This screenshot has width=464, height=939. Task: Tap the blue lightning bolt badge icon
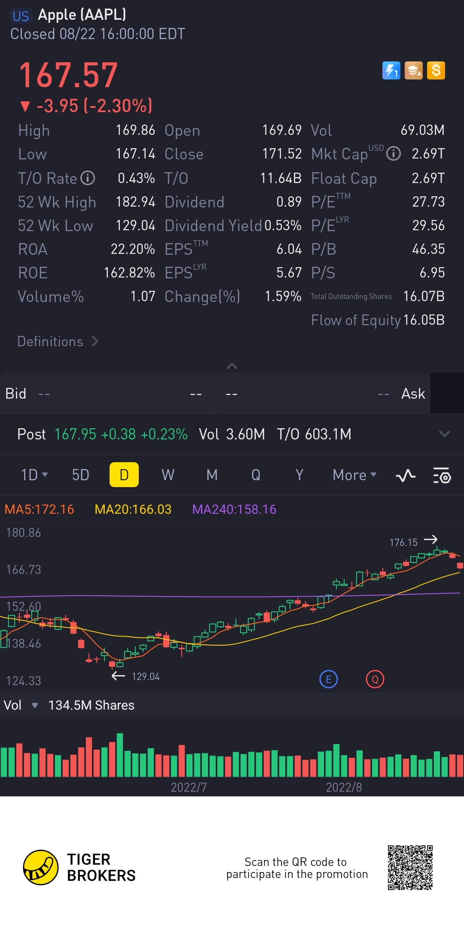coord(391,70)
